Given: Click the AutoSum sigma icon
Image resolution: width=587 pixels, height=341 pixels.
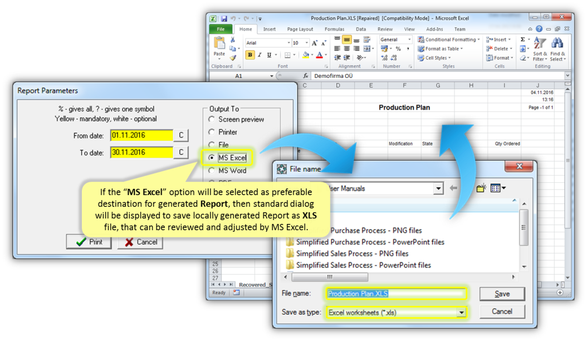Looking at the screenshot, I should click(522, 40).
